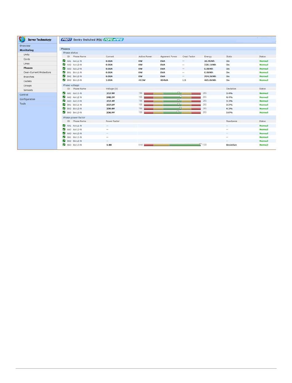The height and width of the screenshot is (383, 292).
Task: Click the green check for BA1 in Phase voltage
Action: [64, 105]
